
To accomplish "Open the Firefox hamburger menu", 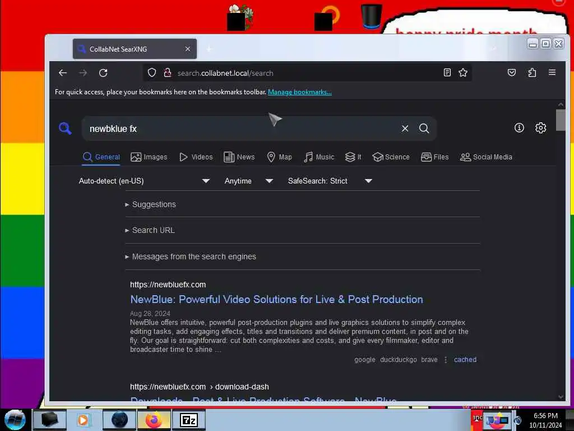I will [x=552, y=72].
